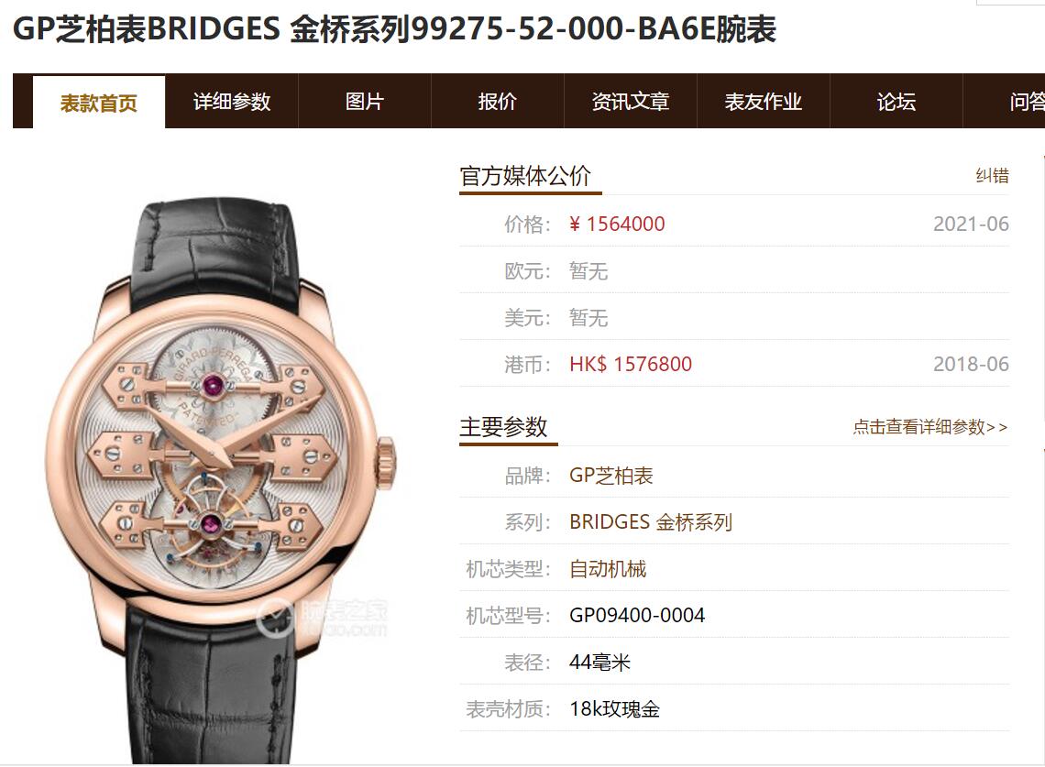Click the HK$ 1576800 price
1045x767 pixels.
pyautogui.click(x=631, y=364)
